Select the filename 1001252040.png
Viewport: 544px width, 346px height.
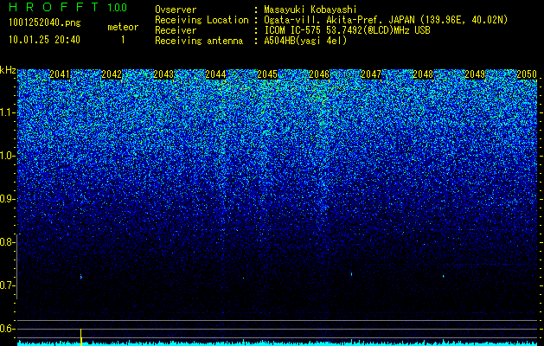[45, 23]
